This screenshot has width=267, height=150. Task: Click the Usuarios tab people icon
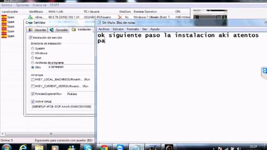30,30
